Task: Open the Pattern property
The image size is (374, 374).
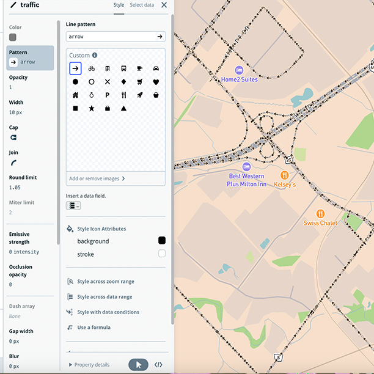Action: (30, 57)
